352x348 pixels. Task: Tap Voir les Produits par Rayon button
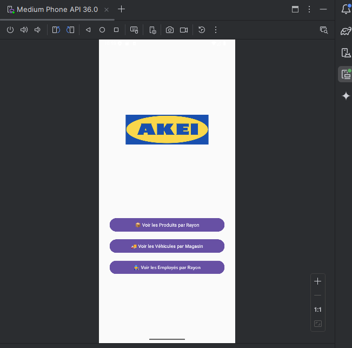pyautogui.click(x=167, y=225)
